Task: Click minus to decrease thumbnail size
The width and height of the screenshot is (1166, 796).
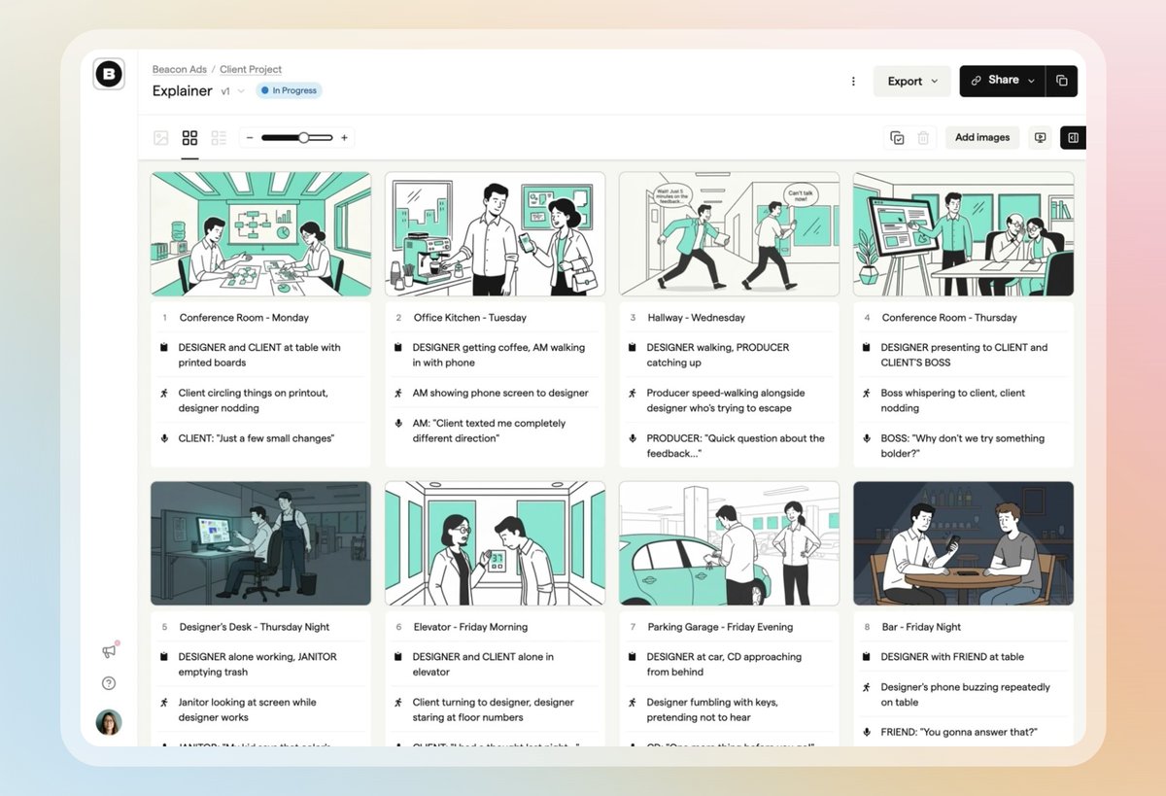Action: coord(250,138)
